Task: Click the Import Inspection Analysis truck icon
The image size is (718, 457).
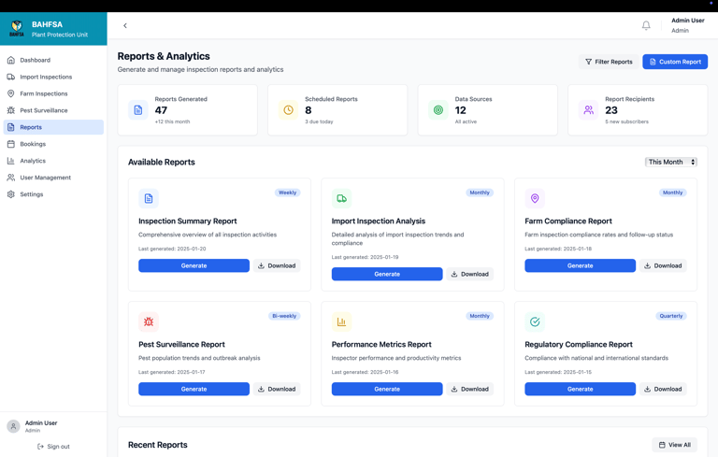Action: pyautogui.click(x=341, y=198)
